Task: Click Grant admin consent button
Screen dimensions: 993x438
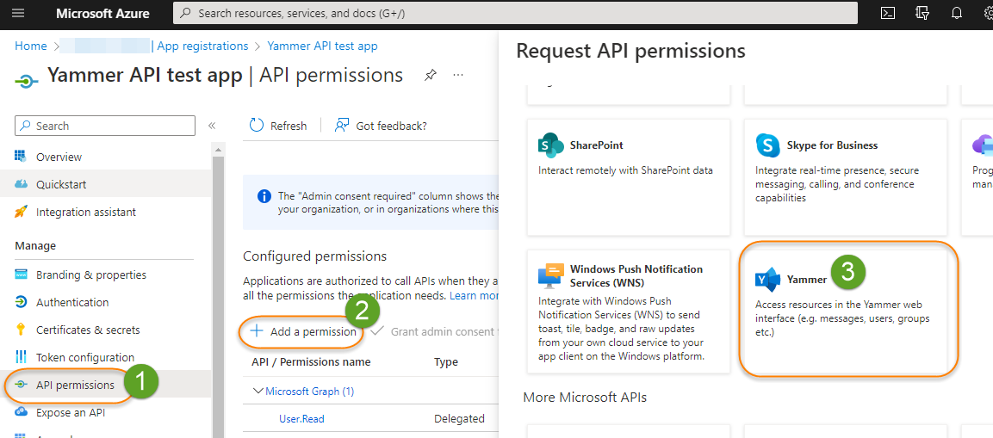Action: [x=434, y=331]
